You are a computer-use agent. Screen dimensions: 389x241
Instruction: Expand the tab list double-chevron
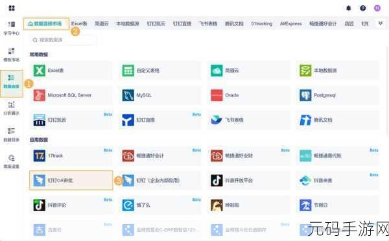[381, 23]
